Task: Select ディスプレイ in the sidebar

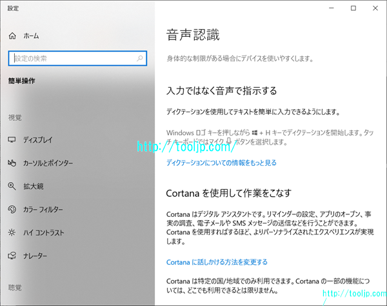Action: click(x=38, y=140)
